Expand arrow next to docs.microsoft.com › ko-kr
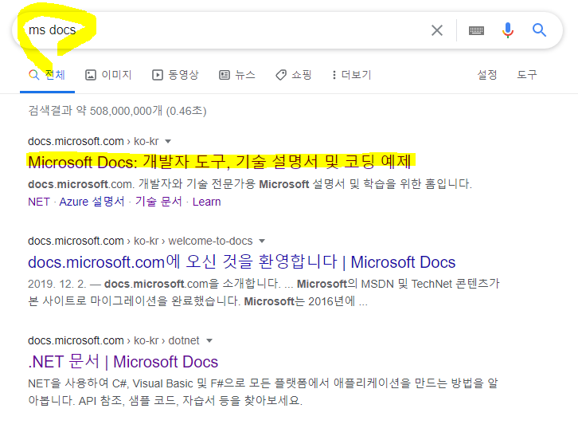The image size is (578, 436). coord(168,141)
